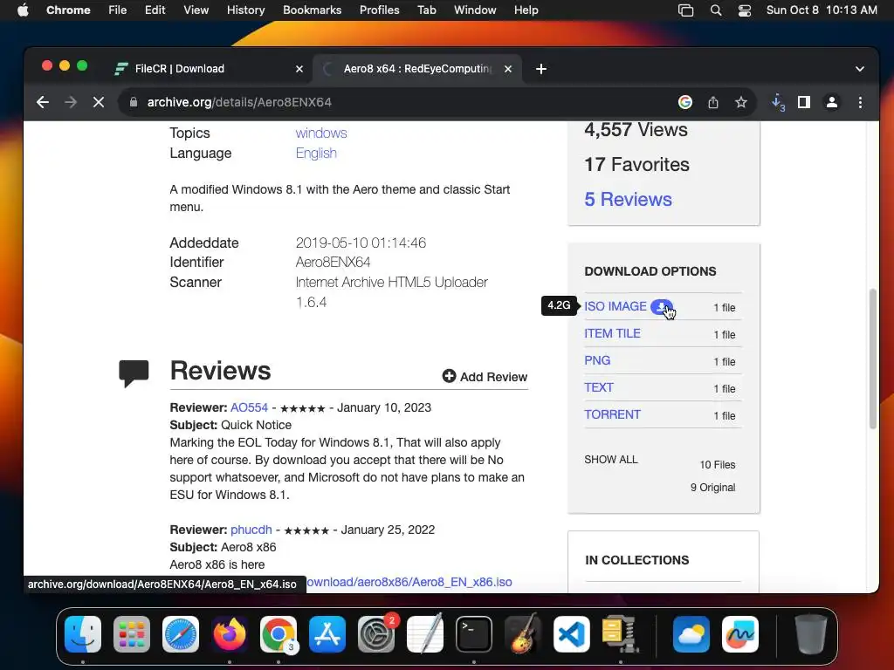Click the Chrome menu bar item
The height and width of the screenshot is (670, 894).
pyautogui.click(x=68, y=10)
